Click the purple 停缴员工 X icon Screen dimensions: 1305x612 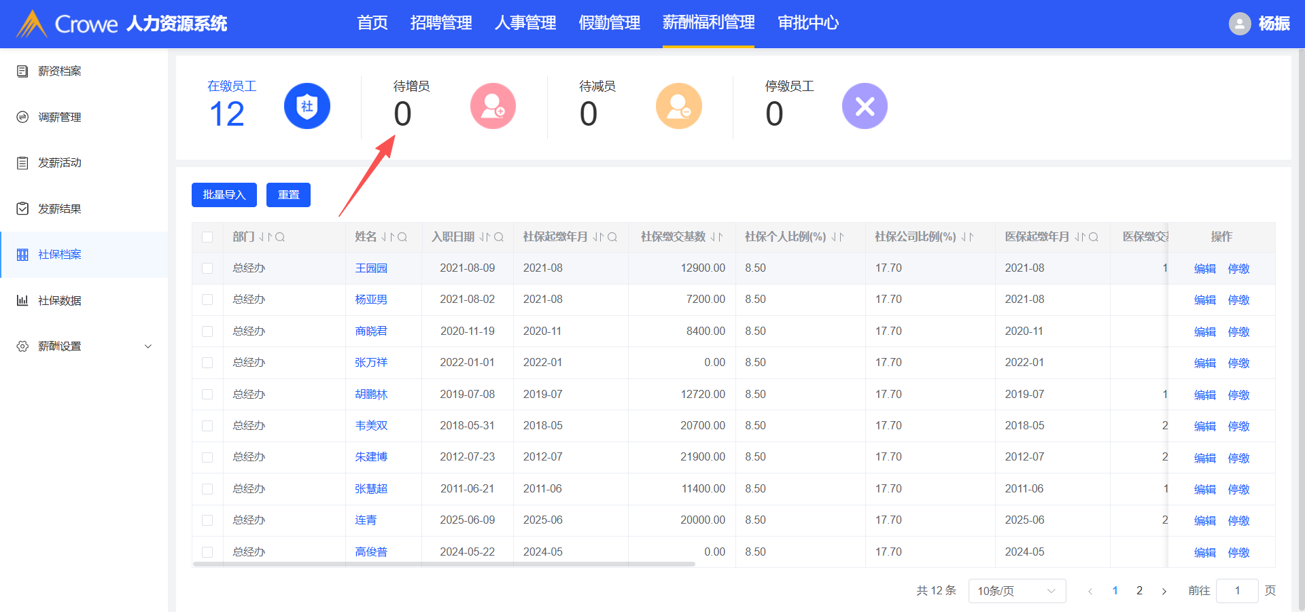[865, 106]
